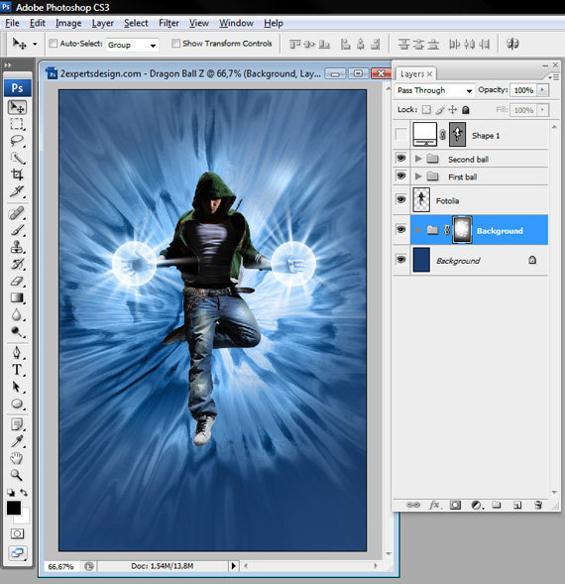Toggle lock all
Screen dimensions: 565x584
pyautogui.click(x=466, y=109)
